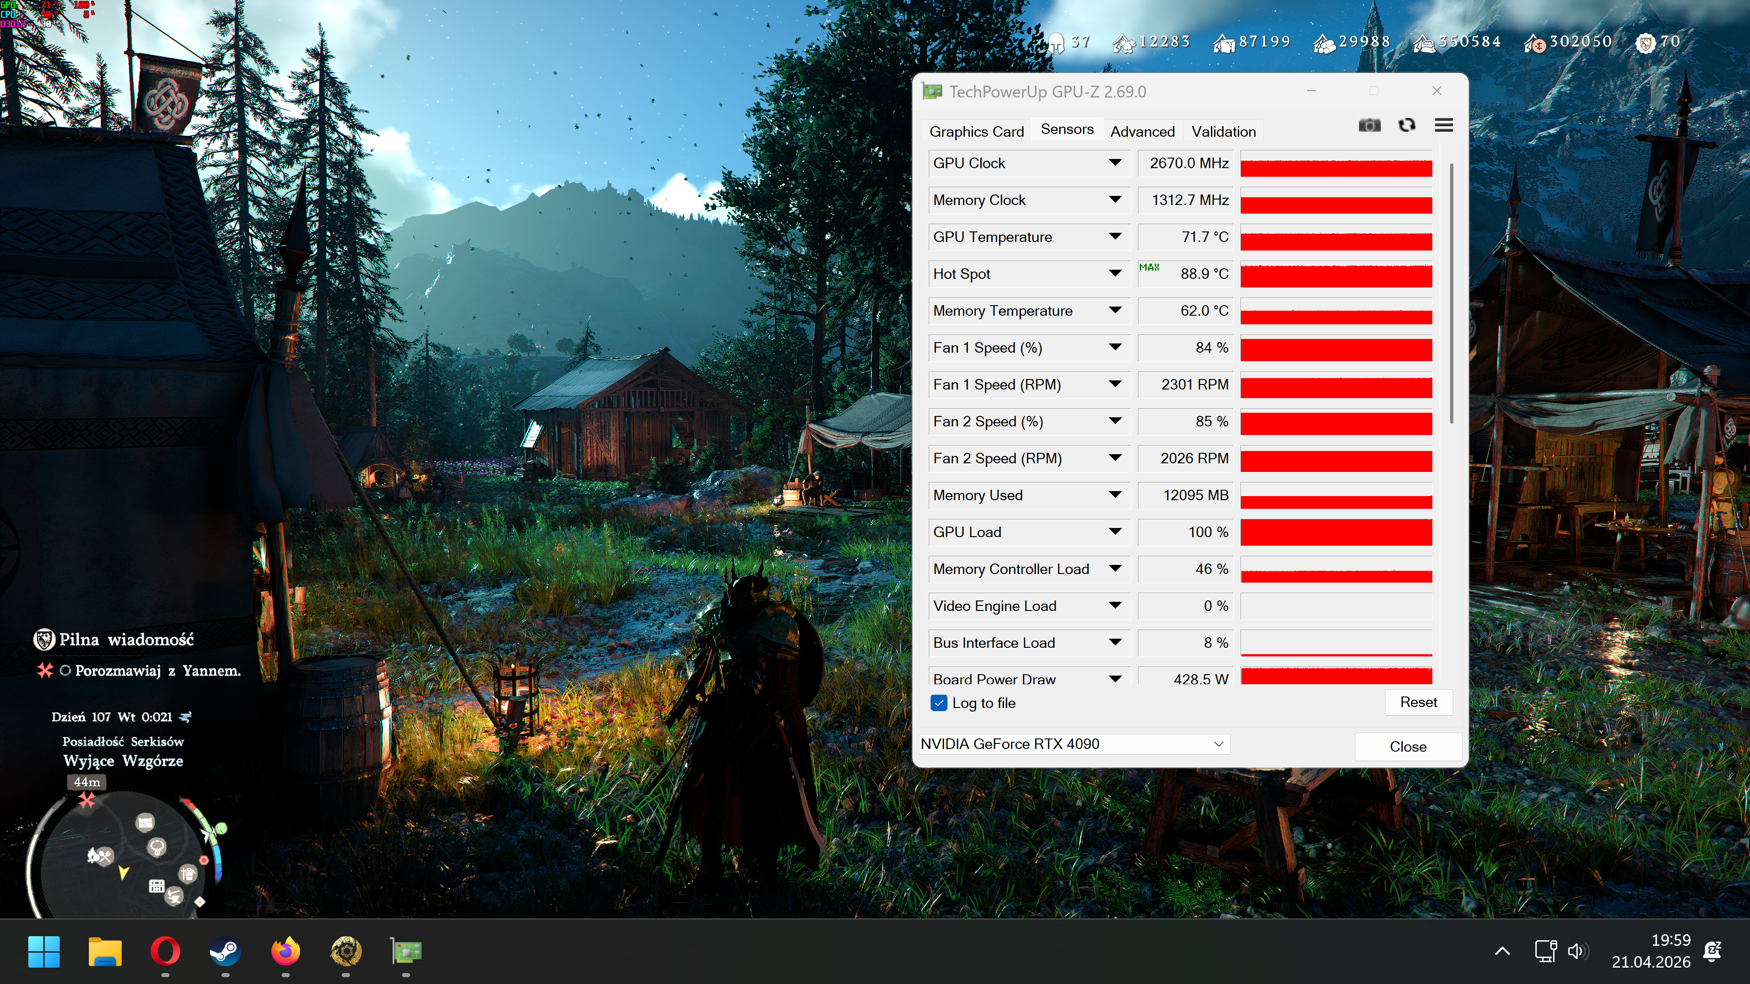Uncheck the Log to file checkbox
This screenshot has width=1750, height=984.
click(x=939, y=703)
